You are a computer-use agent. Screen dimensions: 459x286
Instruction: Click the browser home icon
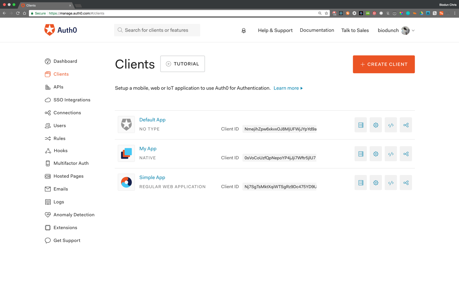(x=25, y=13)
